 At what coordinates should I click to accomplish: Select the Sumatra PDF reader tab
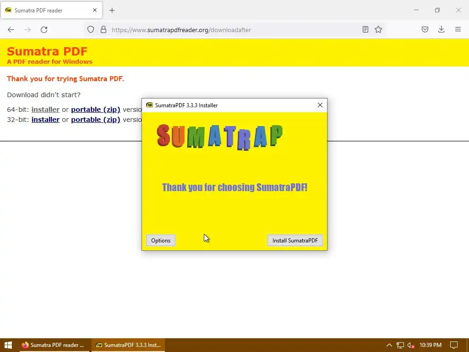pos(51,10)
